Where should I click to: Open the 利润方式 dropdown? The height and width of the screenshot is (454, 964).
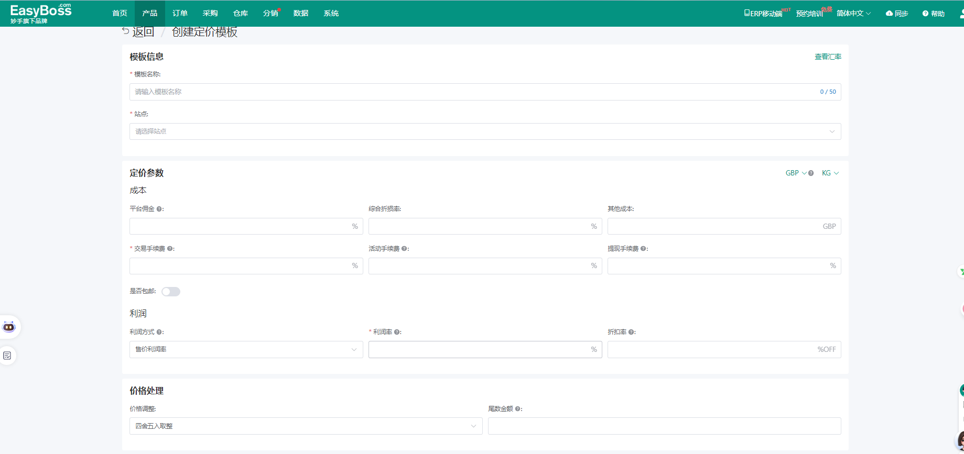click(246, 349)
